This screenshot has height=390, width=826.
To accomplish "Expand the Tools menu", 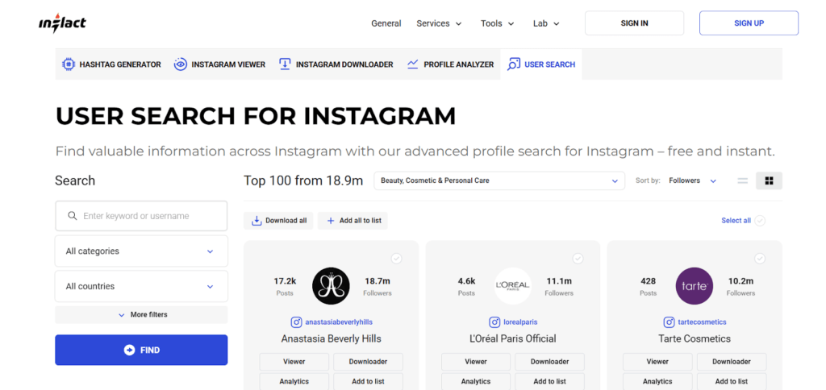I will [x=498, y=23].
